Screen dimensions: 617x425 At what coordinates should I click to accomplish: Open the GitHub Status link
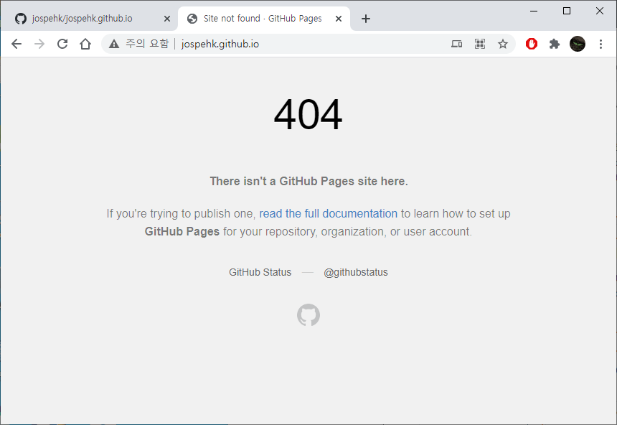pos(260,272)
